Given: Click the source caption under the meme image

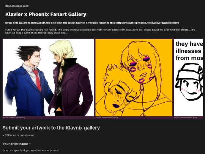Looking at the screenshot, I should pyautogui.click(x=185, y=118).
